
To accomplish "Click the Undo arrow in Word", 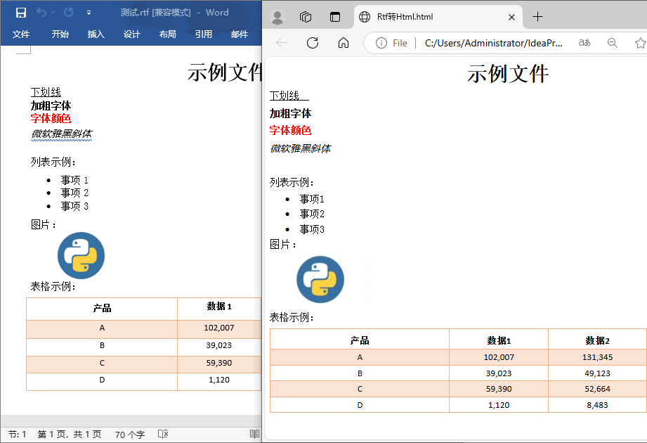I will [x=41, y=13].
